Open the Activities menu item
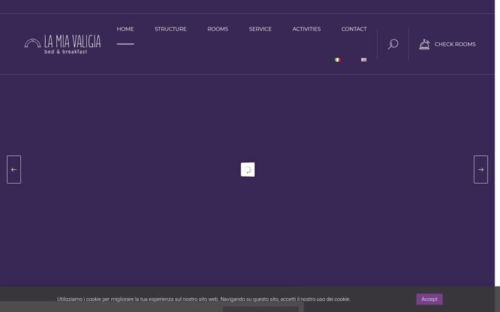This screenshot has height=312, width=500. 306,29
